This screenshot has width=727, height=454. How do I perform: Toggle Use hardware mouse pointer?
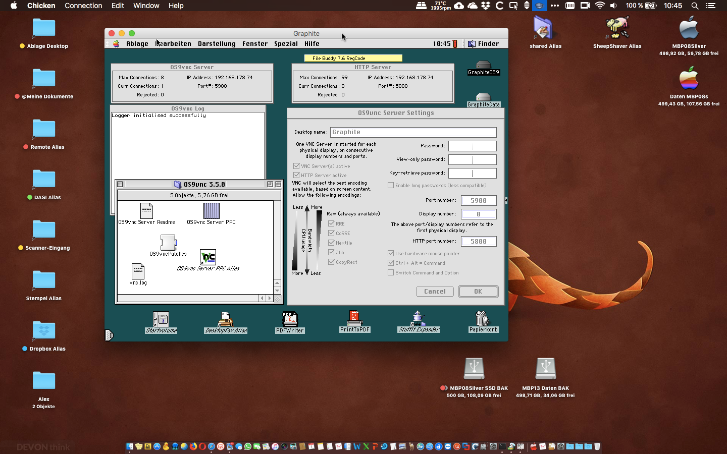pos(391,253)
